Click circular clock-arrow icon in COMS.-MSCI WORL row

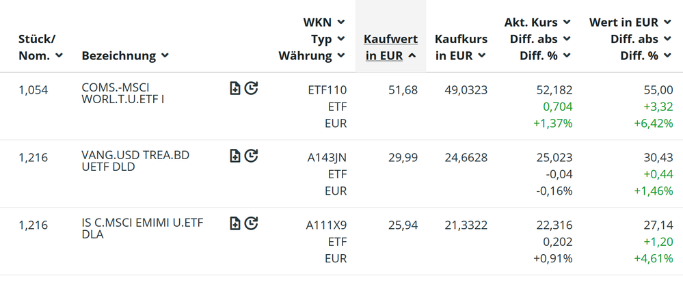point(251,88)
